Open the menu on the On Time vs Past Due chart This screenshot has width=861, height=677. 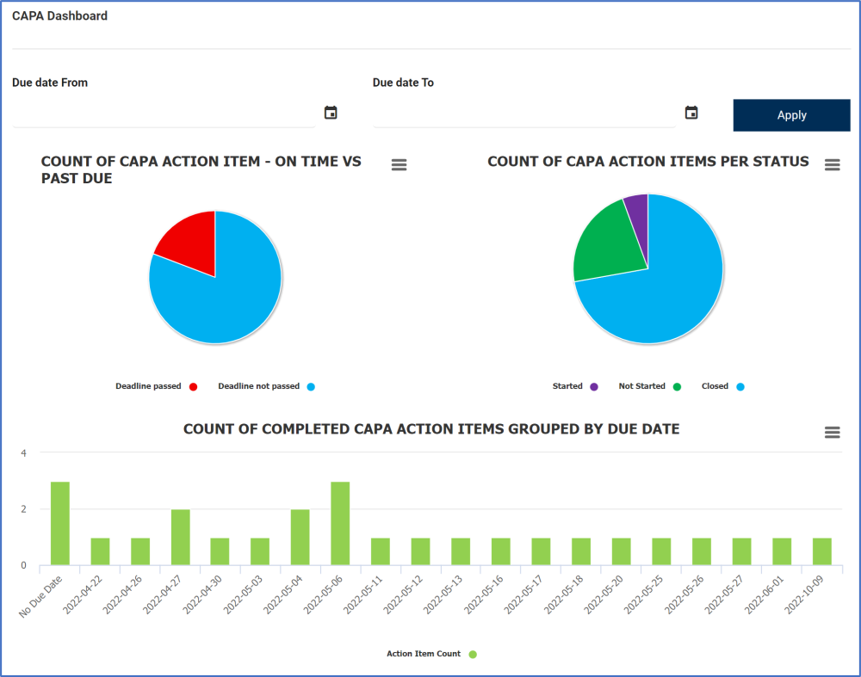[x=399, y=164]
